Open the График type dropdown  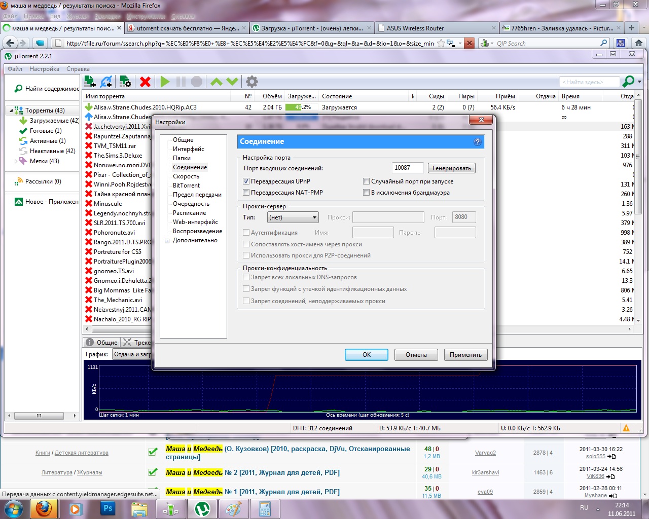click(132, 354)
